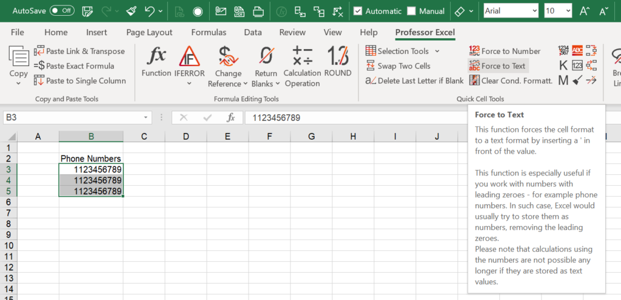Click the printer icon in quick access toolbar
The image size is (621, 300).
coord(258,12)
